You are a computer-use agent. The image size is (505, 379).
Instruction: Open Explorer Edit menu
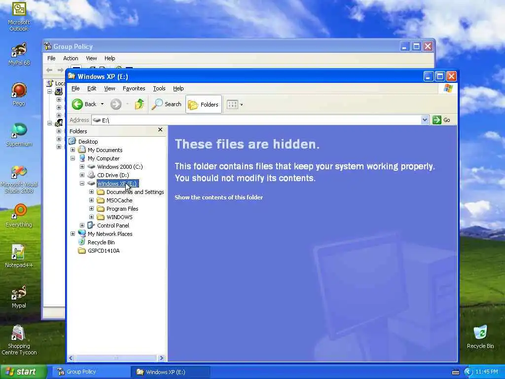(x=92, y=88)
